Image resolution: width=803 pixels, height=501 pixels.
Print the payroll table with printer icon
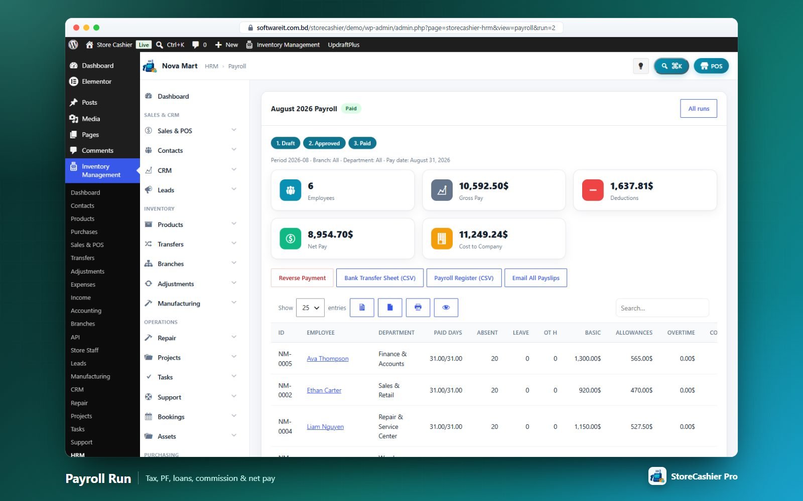coord(418,308)
